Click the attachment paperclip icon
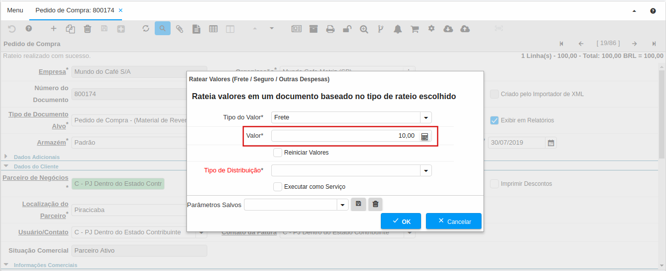 coord(180,29)
